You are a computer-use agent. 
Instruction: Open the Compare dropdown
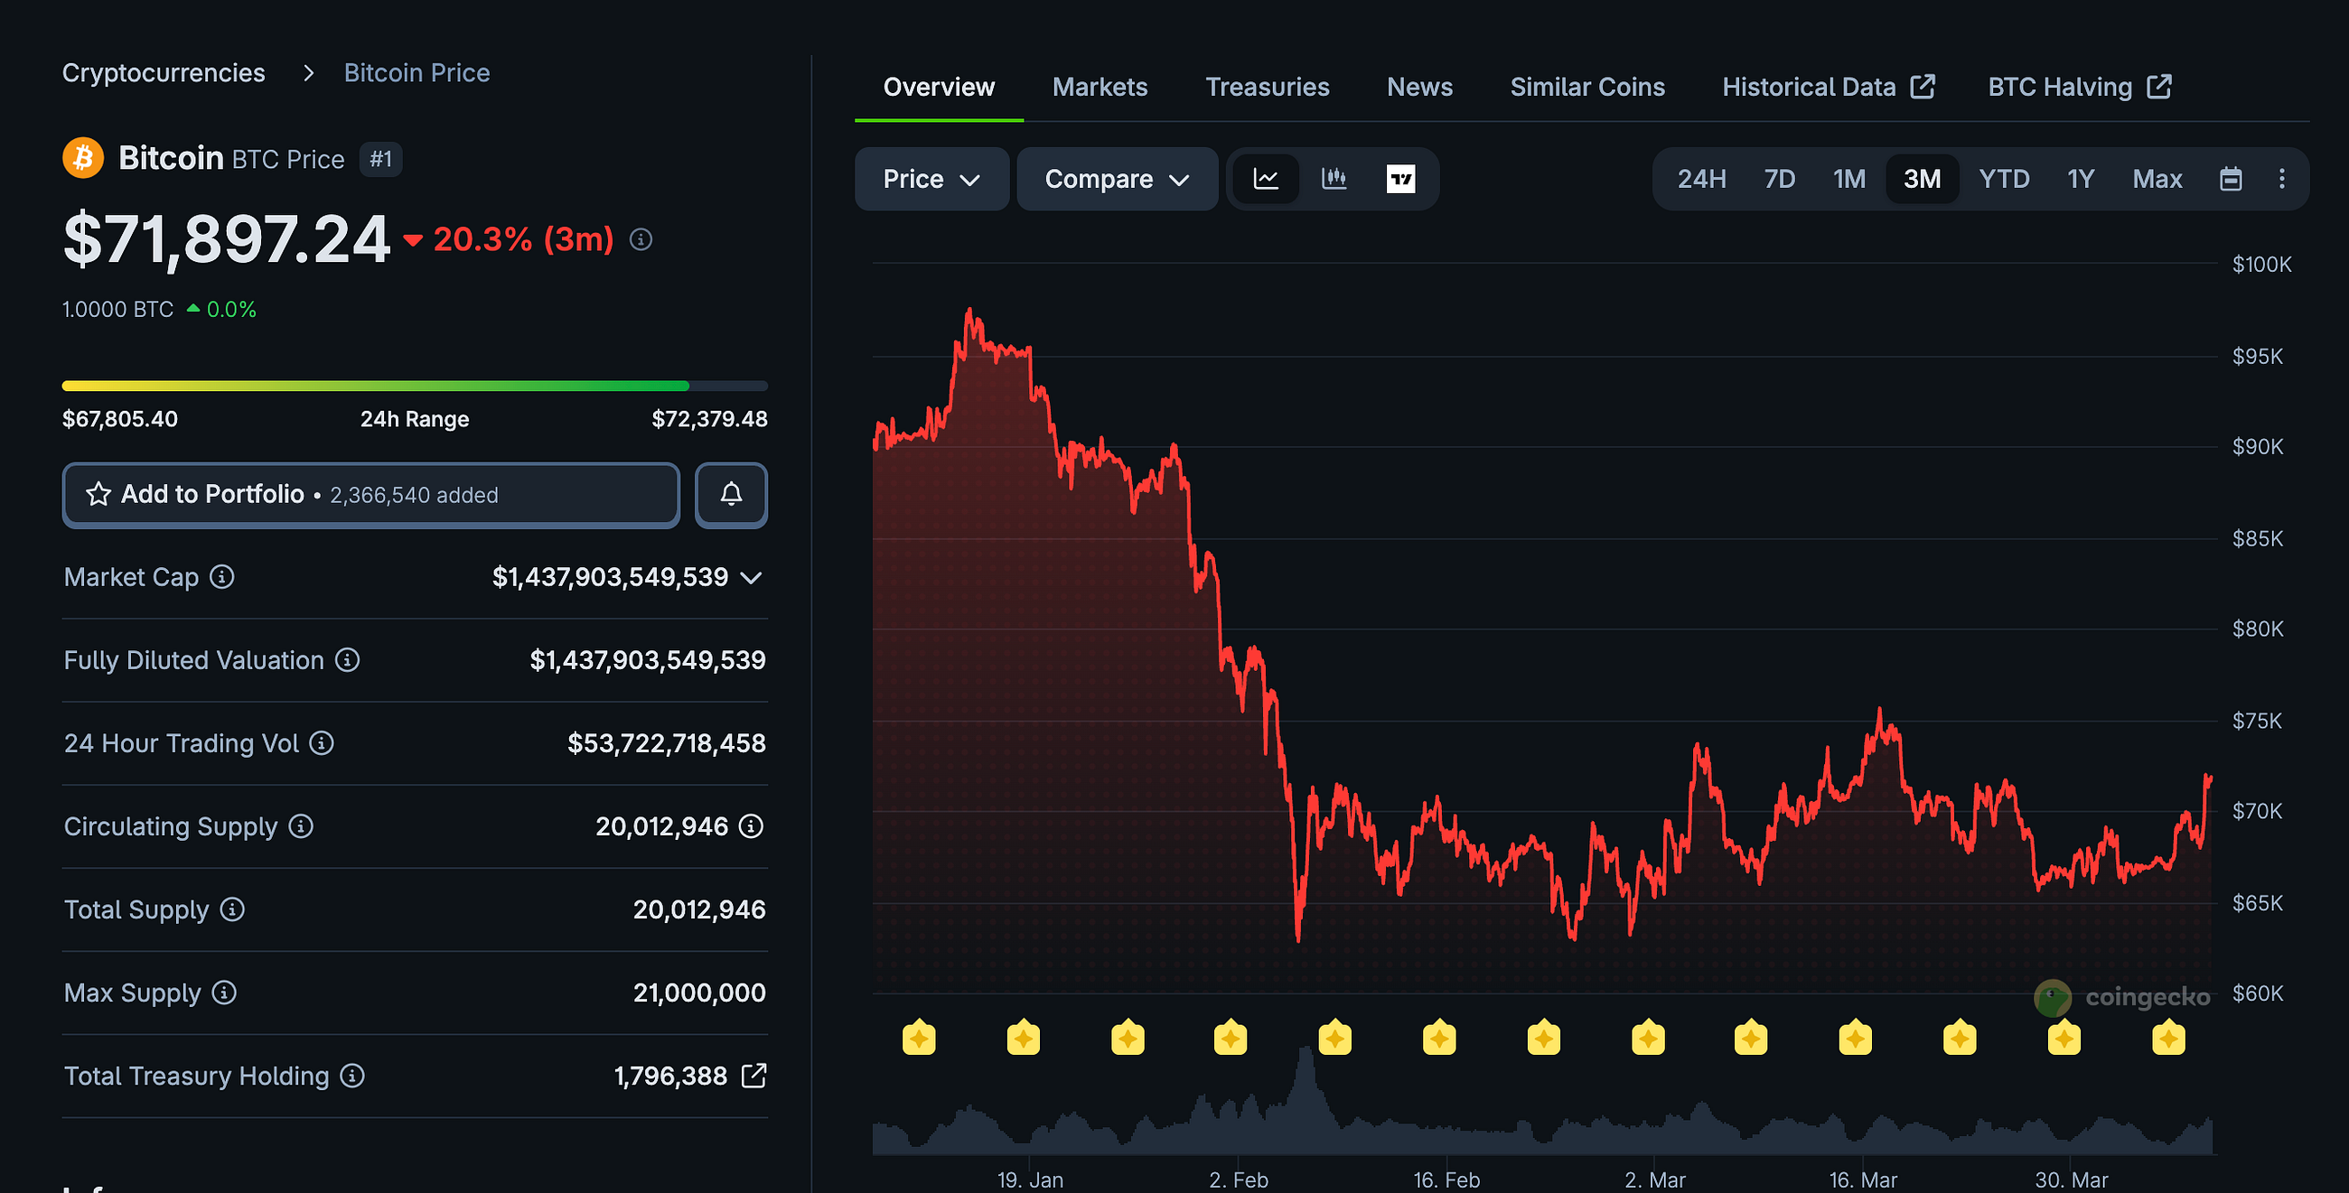(x=1117, y=179)
